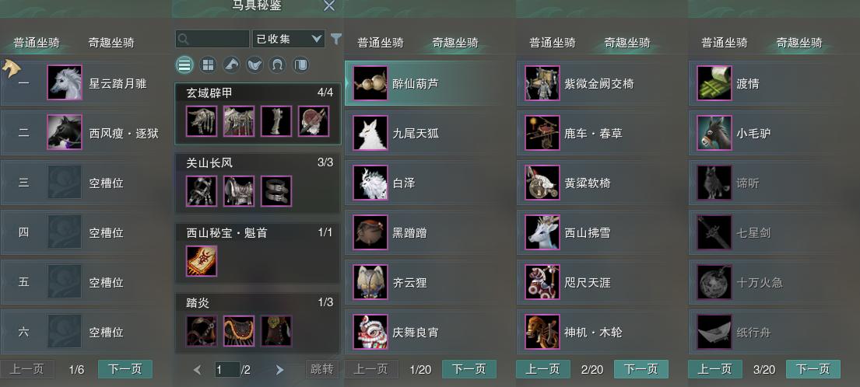Image resolution: width=860 pixels, height=387 pixels.
Task: Select the 西山秘宝·魁首 red banner item
Action: [x=202, y=261]
